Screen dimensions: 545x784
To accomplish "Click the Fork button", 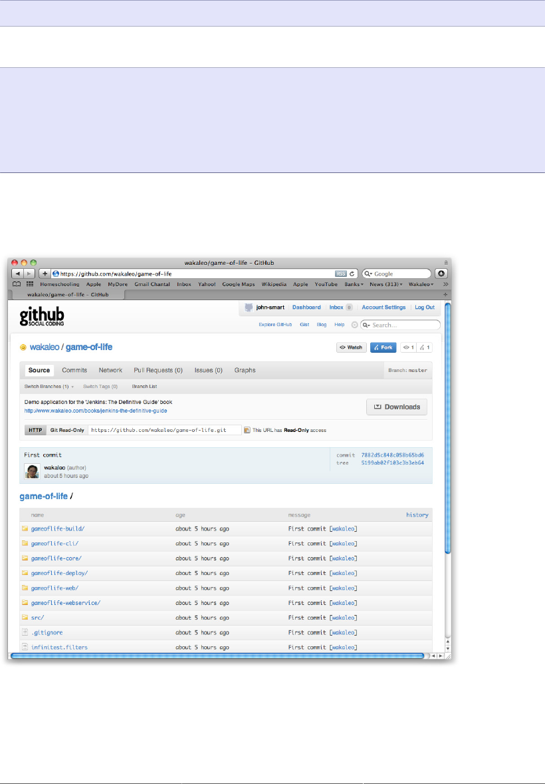I will point(383,347).
